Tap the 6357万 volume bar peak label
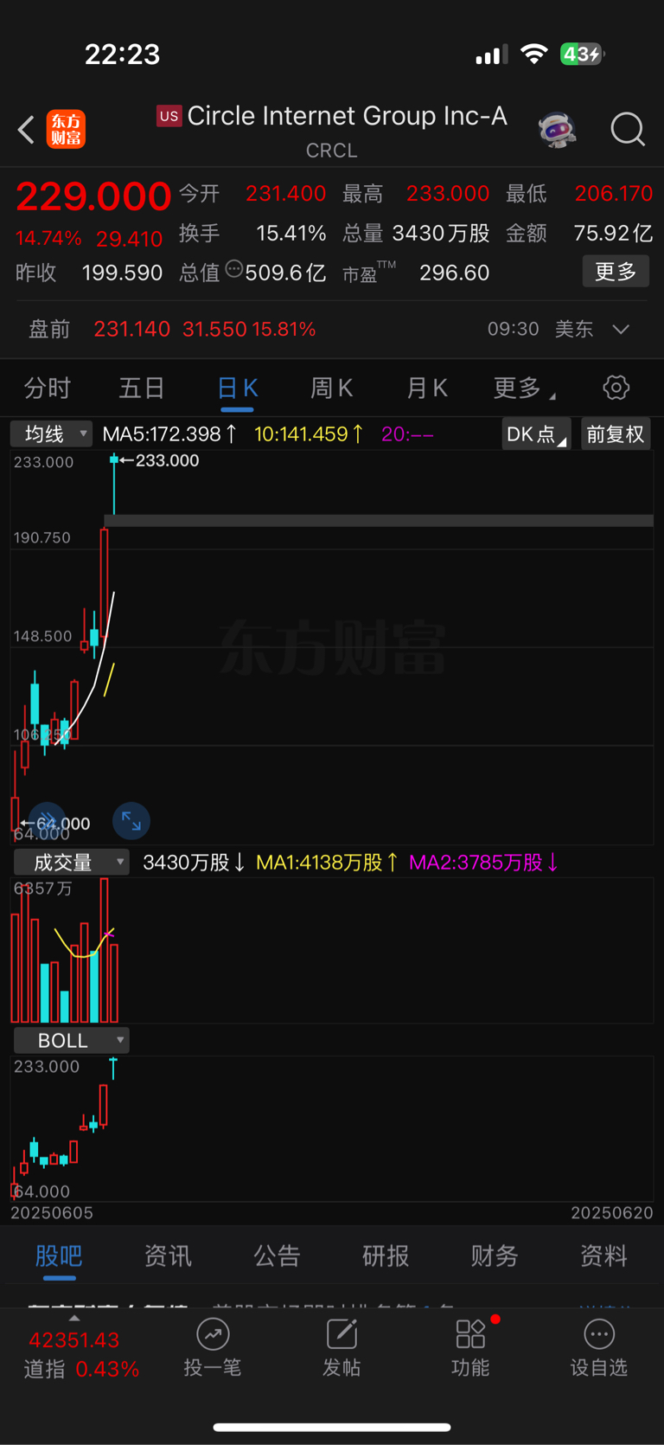The height and width of the screenshot is (1445, 664). tap(43, 889)
